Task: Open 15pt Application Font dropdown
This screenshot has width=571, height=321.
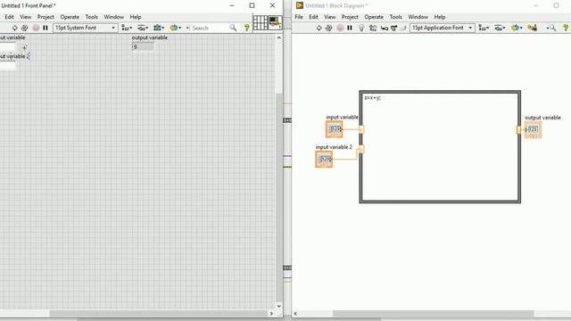Action: (443, 28)
